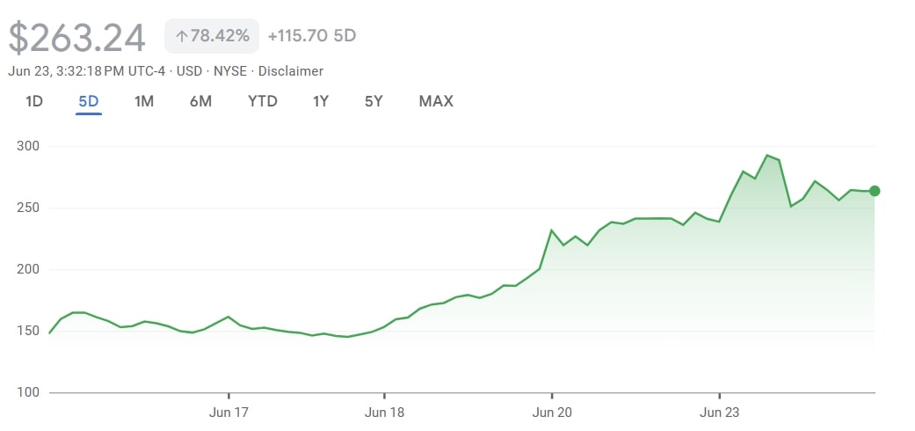Open the 6M chart range
The image size is (915, 431).
pyautogui.click(x=200, y=101)
